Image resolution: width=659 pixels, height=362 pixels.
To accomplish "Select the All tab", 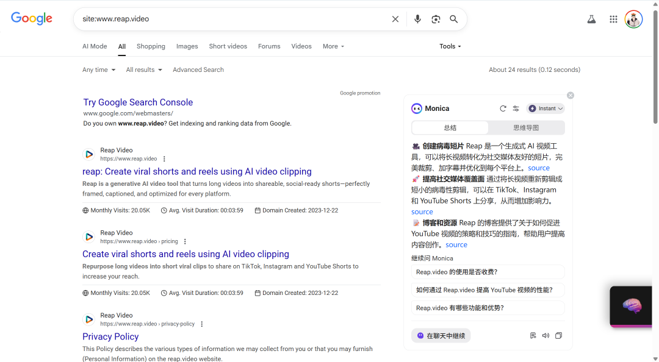I will coord(122,46).
